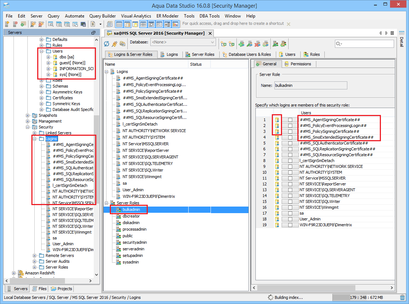This screenshot has height=304, width=409.
Task: Click the Servers panel restore icon
Action: [93, 32]
